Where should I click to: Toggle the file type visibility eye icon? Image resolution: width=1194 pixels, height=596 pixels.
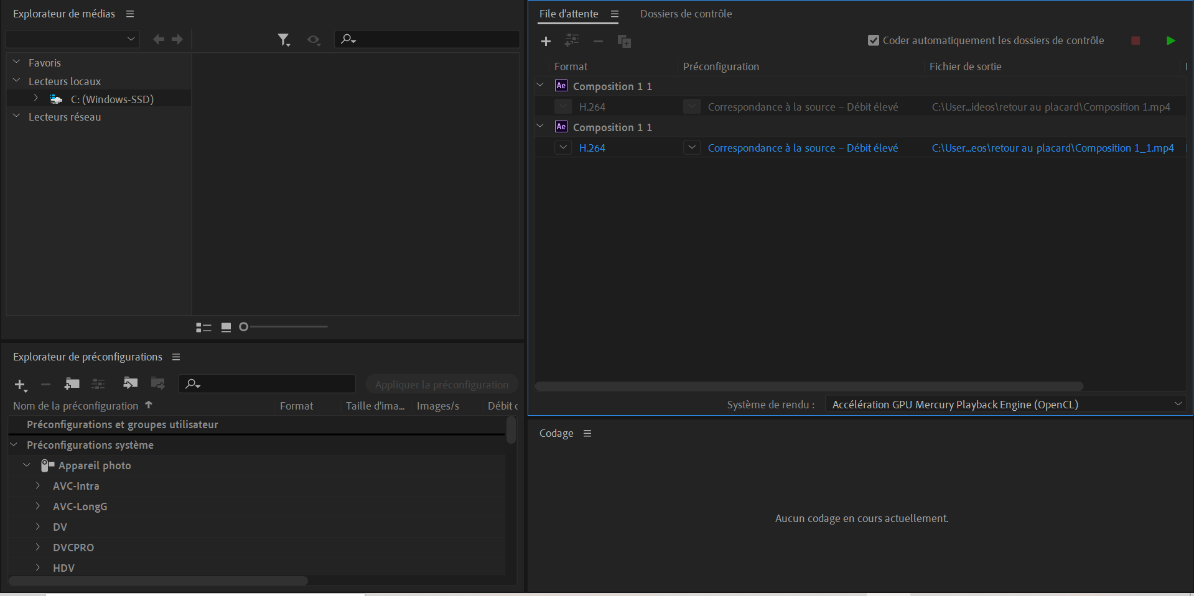point(313,40)
